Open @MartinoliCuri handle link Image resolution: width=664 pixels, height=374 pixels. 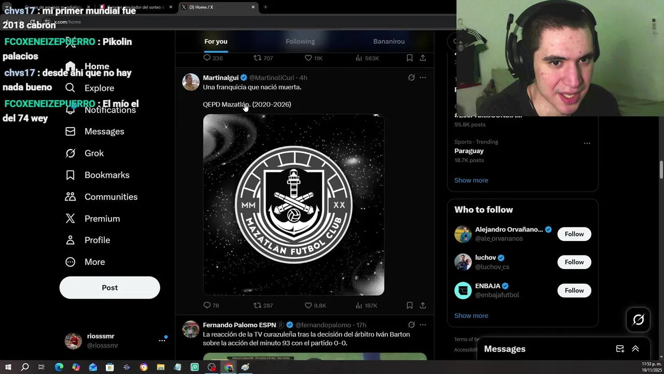pyautogui.click(x=272, y=78)
